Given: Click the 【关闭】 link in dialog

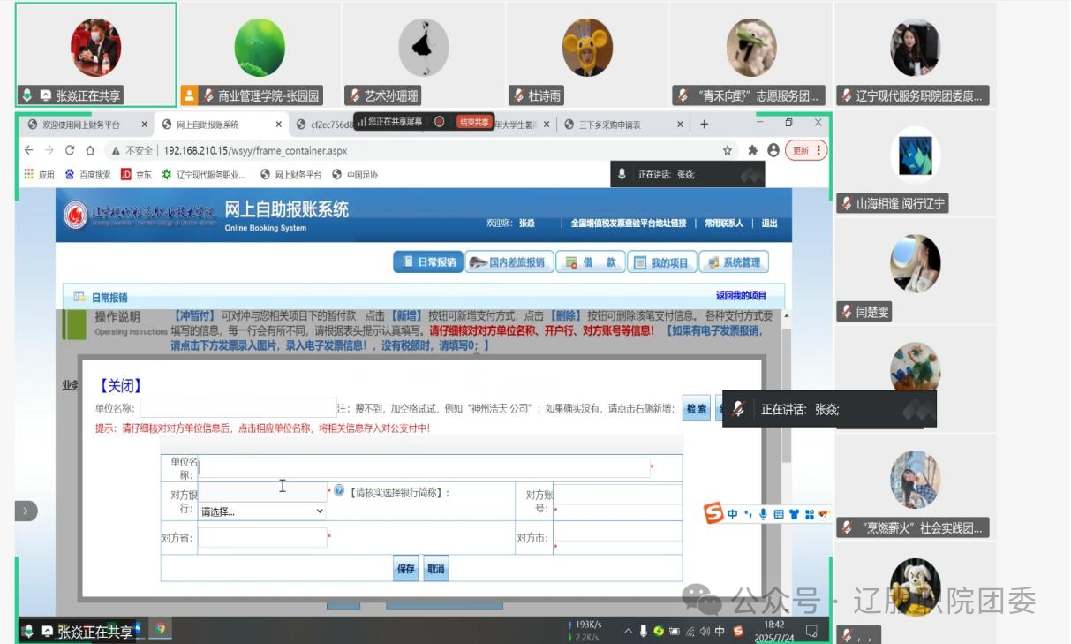Looking at the screenshot, I should point(119,386).
